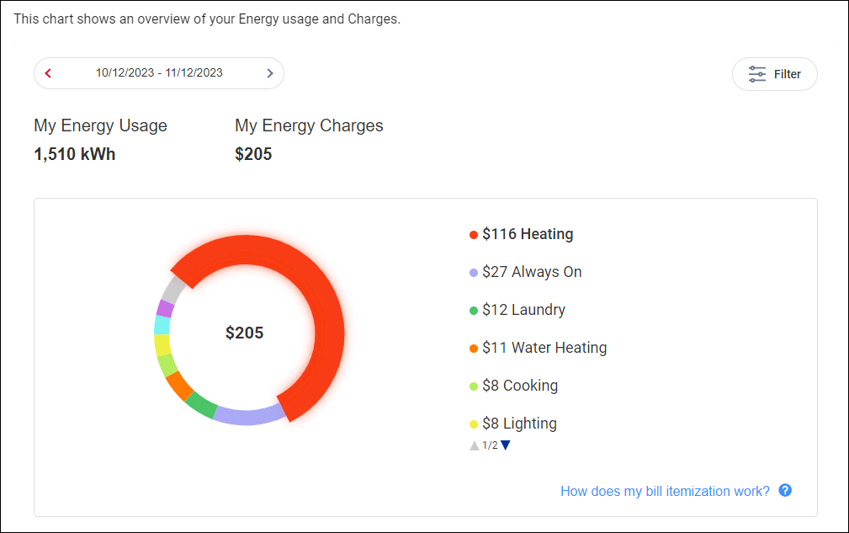Click the green Laundry legend dot
This screenshot has height=533, width=849.
473,311
